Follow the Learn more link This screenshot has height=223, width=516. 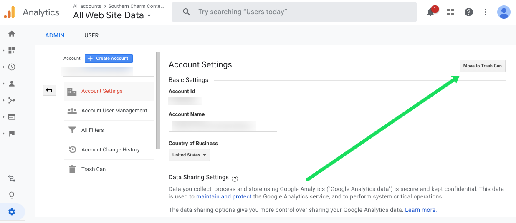pyautogui.click(x=420, y=210)
